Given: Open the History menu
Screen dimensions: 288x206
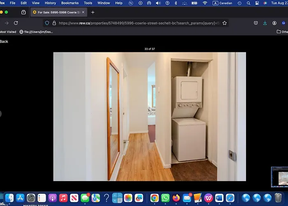Looking at the screenshot, I should click(50, 3).
